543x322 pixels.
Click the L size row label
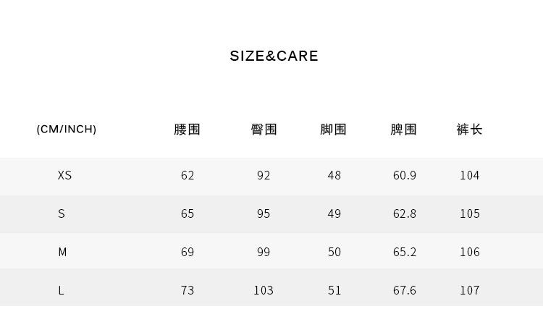pyautogui.click(x=62, y=290)
